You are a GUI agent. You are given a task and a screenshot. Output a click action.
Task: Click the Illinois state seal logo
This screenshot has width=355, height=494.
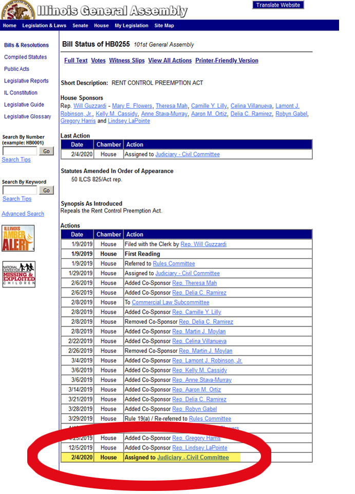18,10
